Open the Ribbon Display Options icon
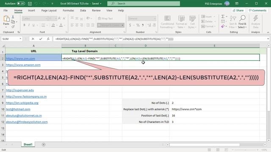Viewport: 271px width, 152px height. coord(237,3)
